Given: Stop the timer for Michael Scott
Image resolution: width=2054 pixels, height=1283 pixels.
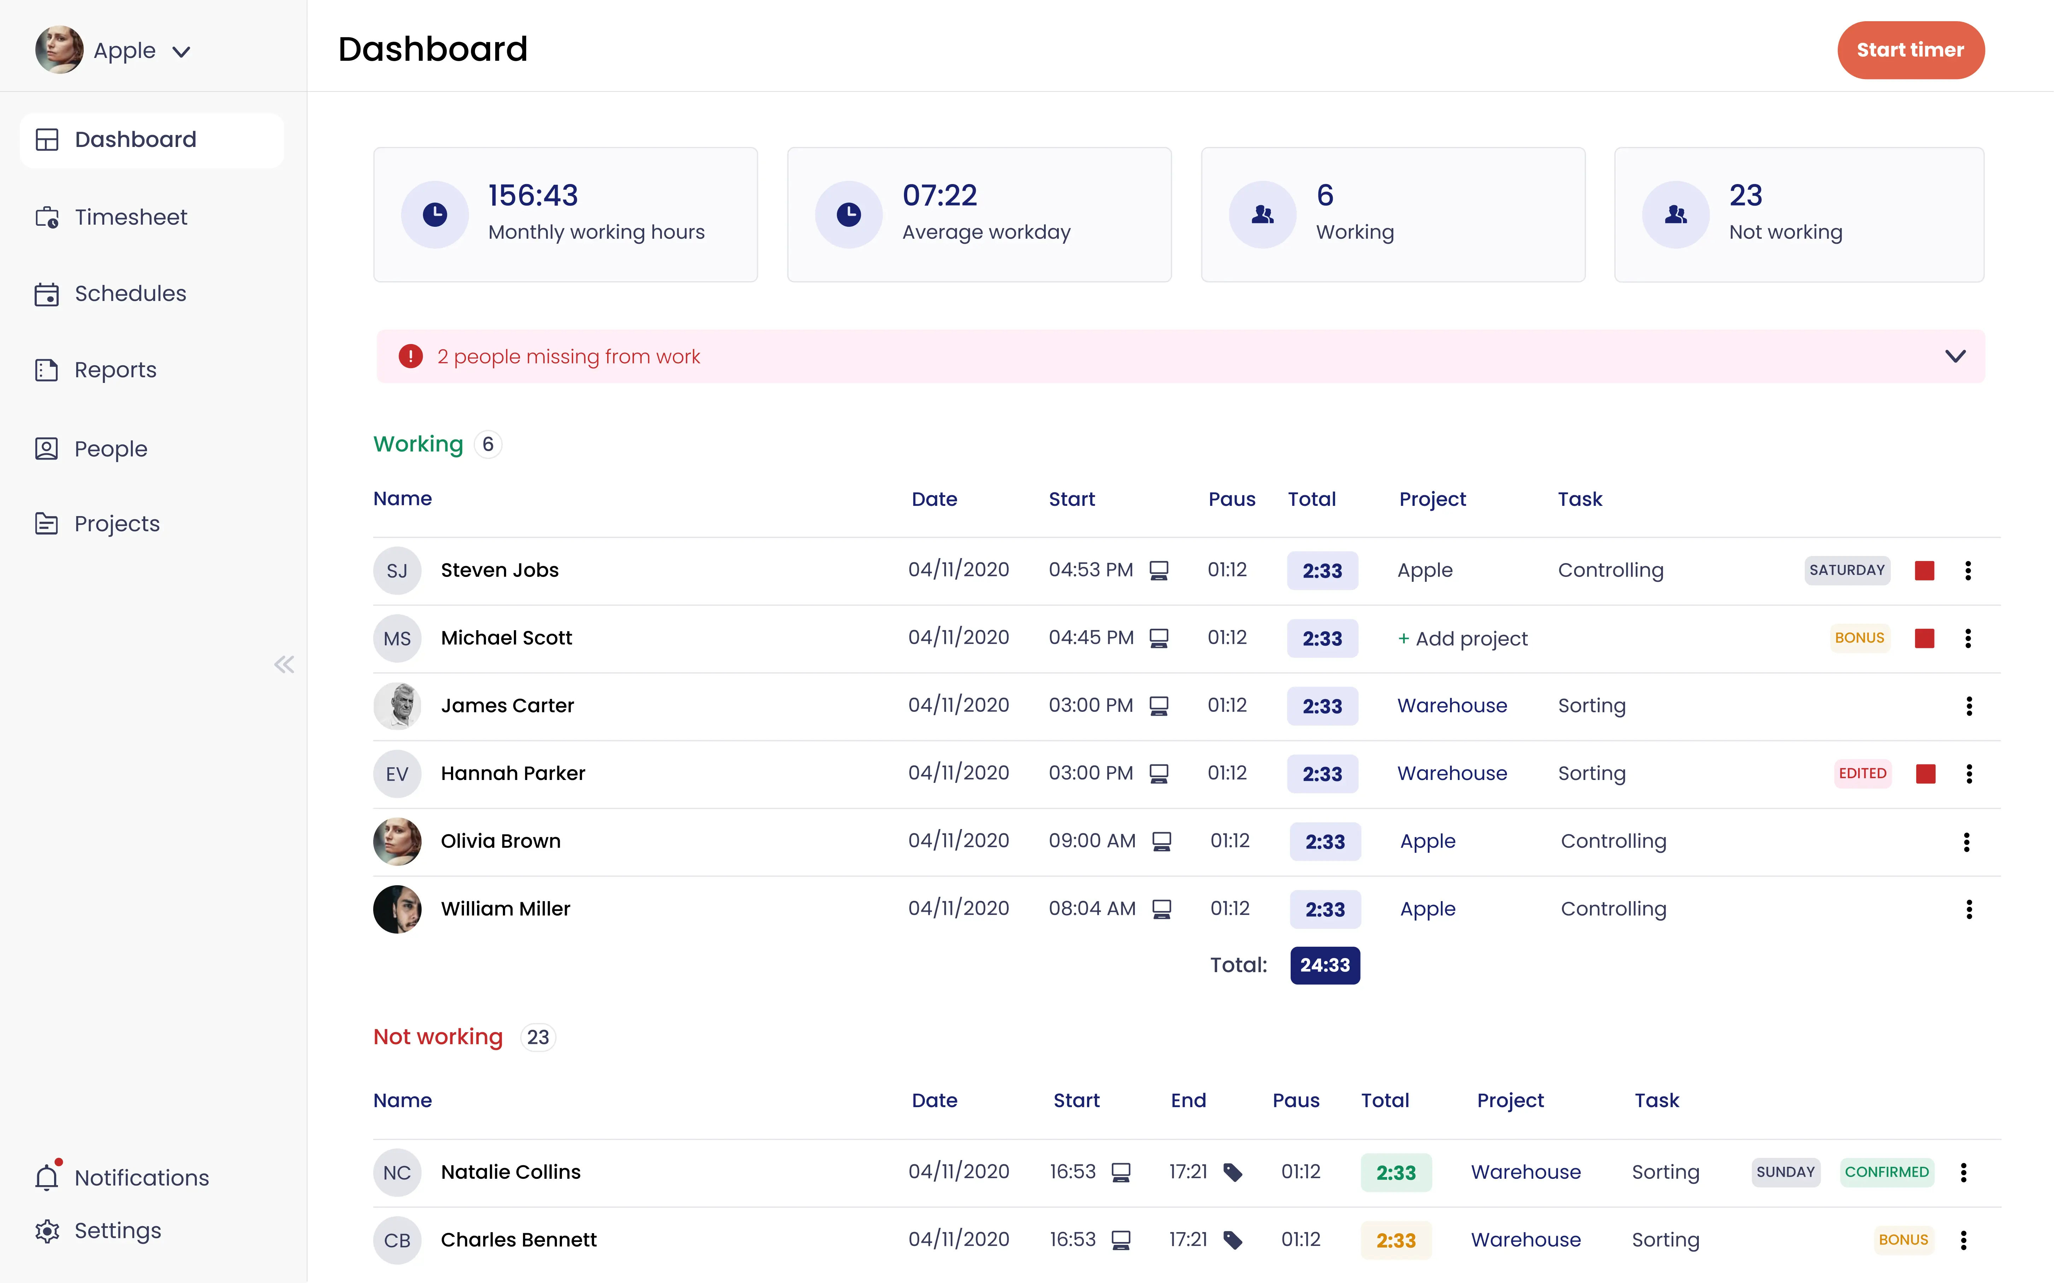Looking at the screenshot, I should (x=1924, y=638).
